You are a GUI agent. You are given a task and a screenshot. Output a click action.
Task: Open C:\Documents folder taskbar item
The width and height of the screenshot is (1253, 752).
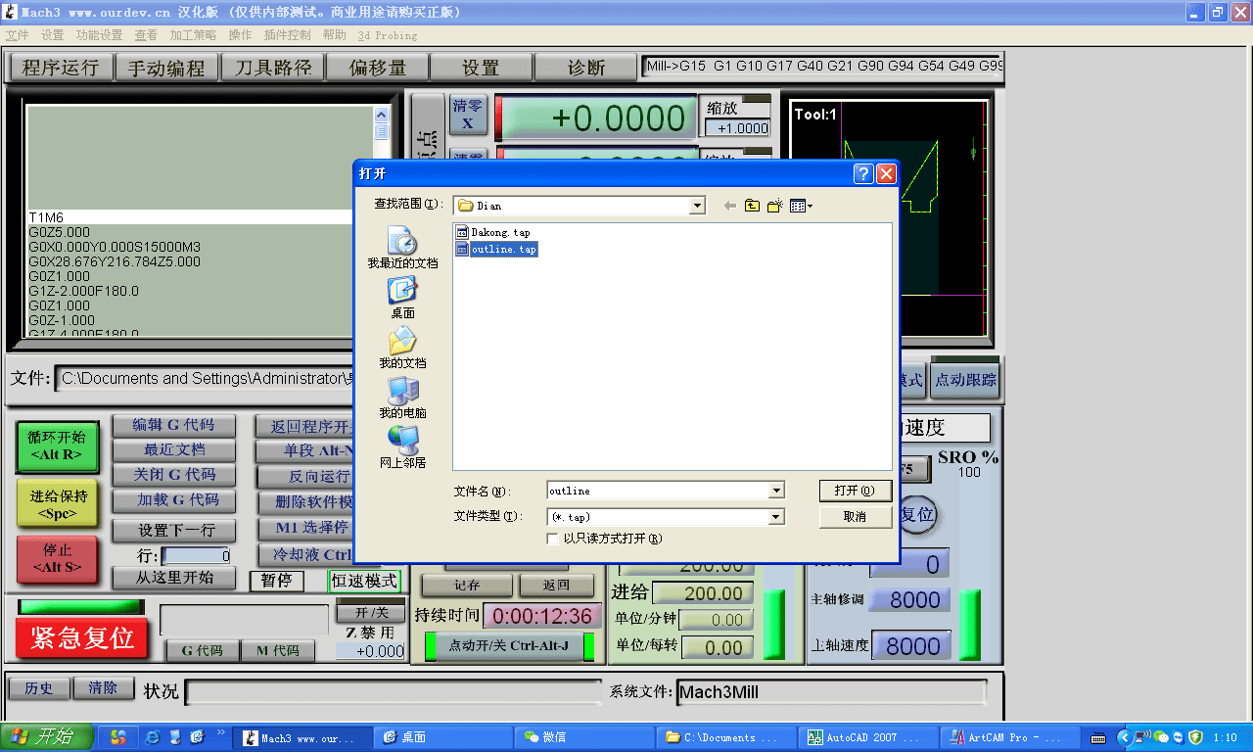tap(726, 737)
